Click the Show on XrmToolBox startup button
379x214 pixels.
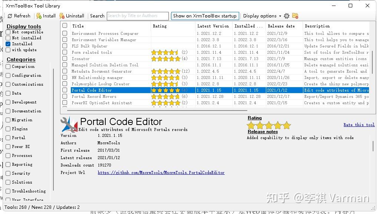[205, 16]
